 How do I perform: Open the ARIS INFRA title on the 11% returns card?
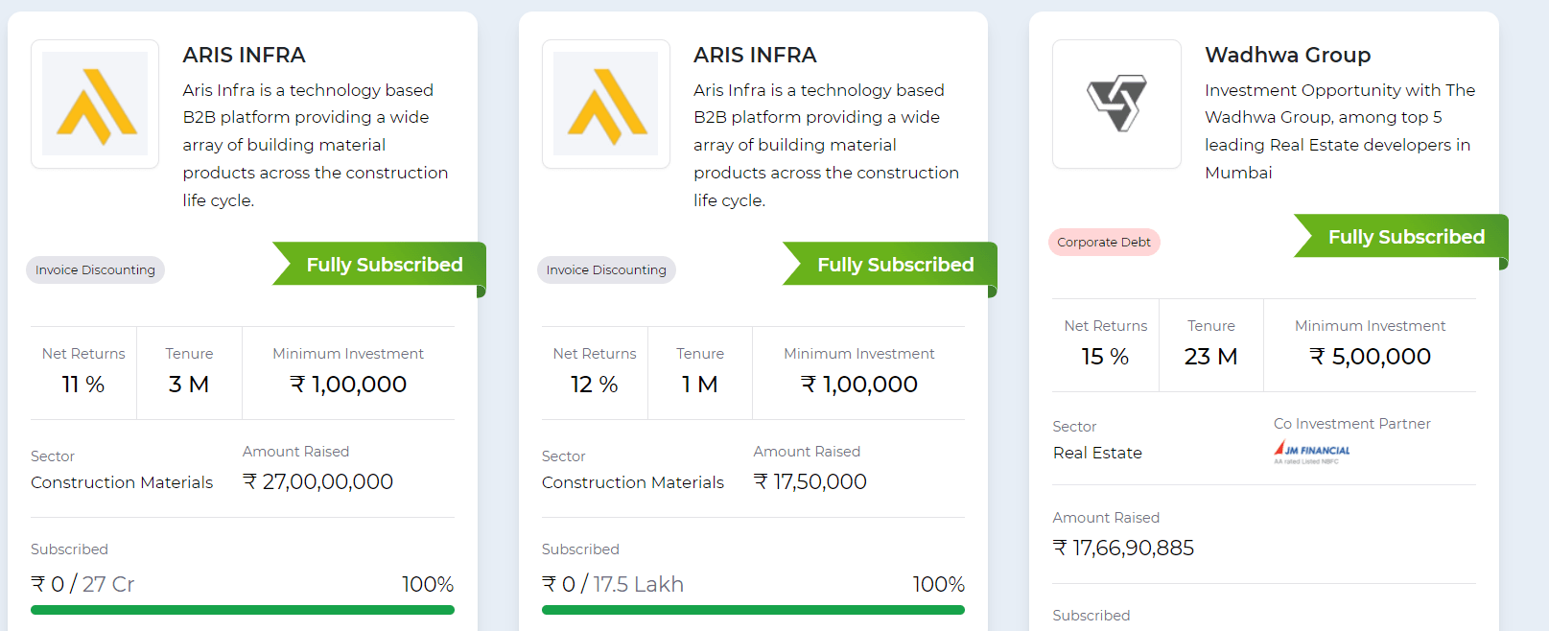click(x=245, y=56)
